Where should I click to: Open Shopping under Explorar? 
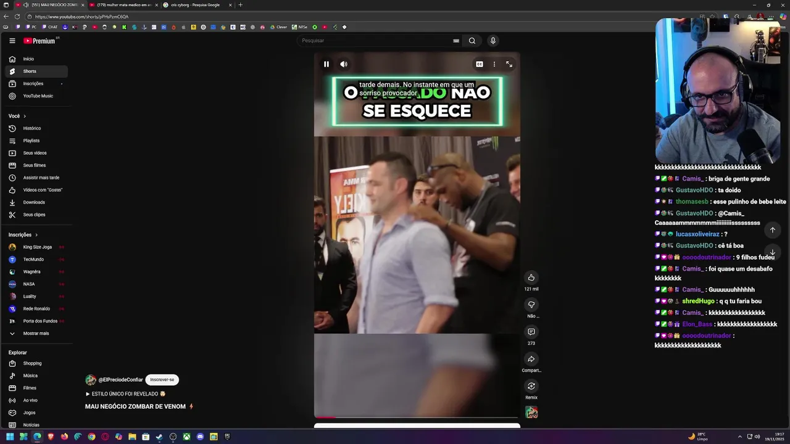tap(36, 363)
